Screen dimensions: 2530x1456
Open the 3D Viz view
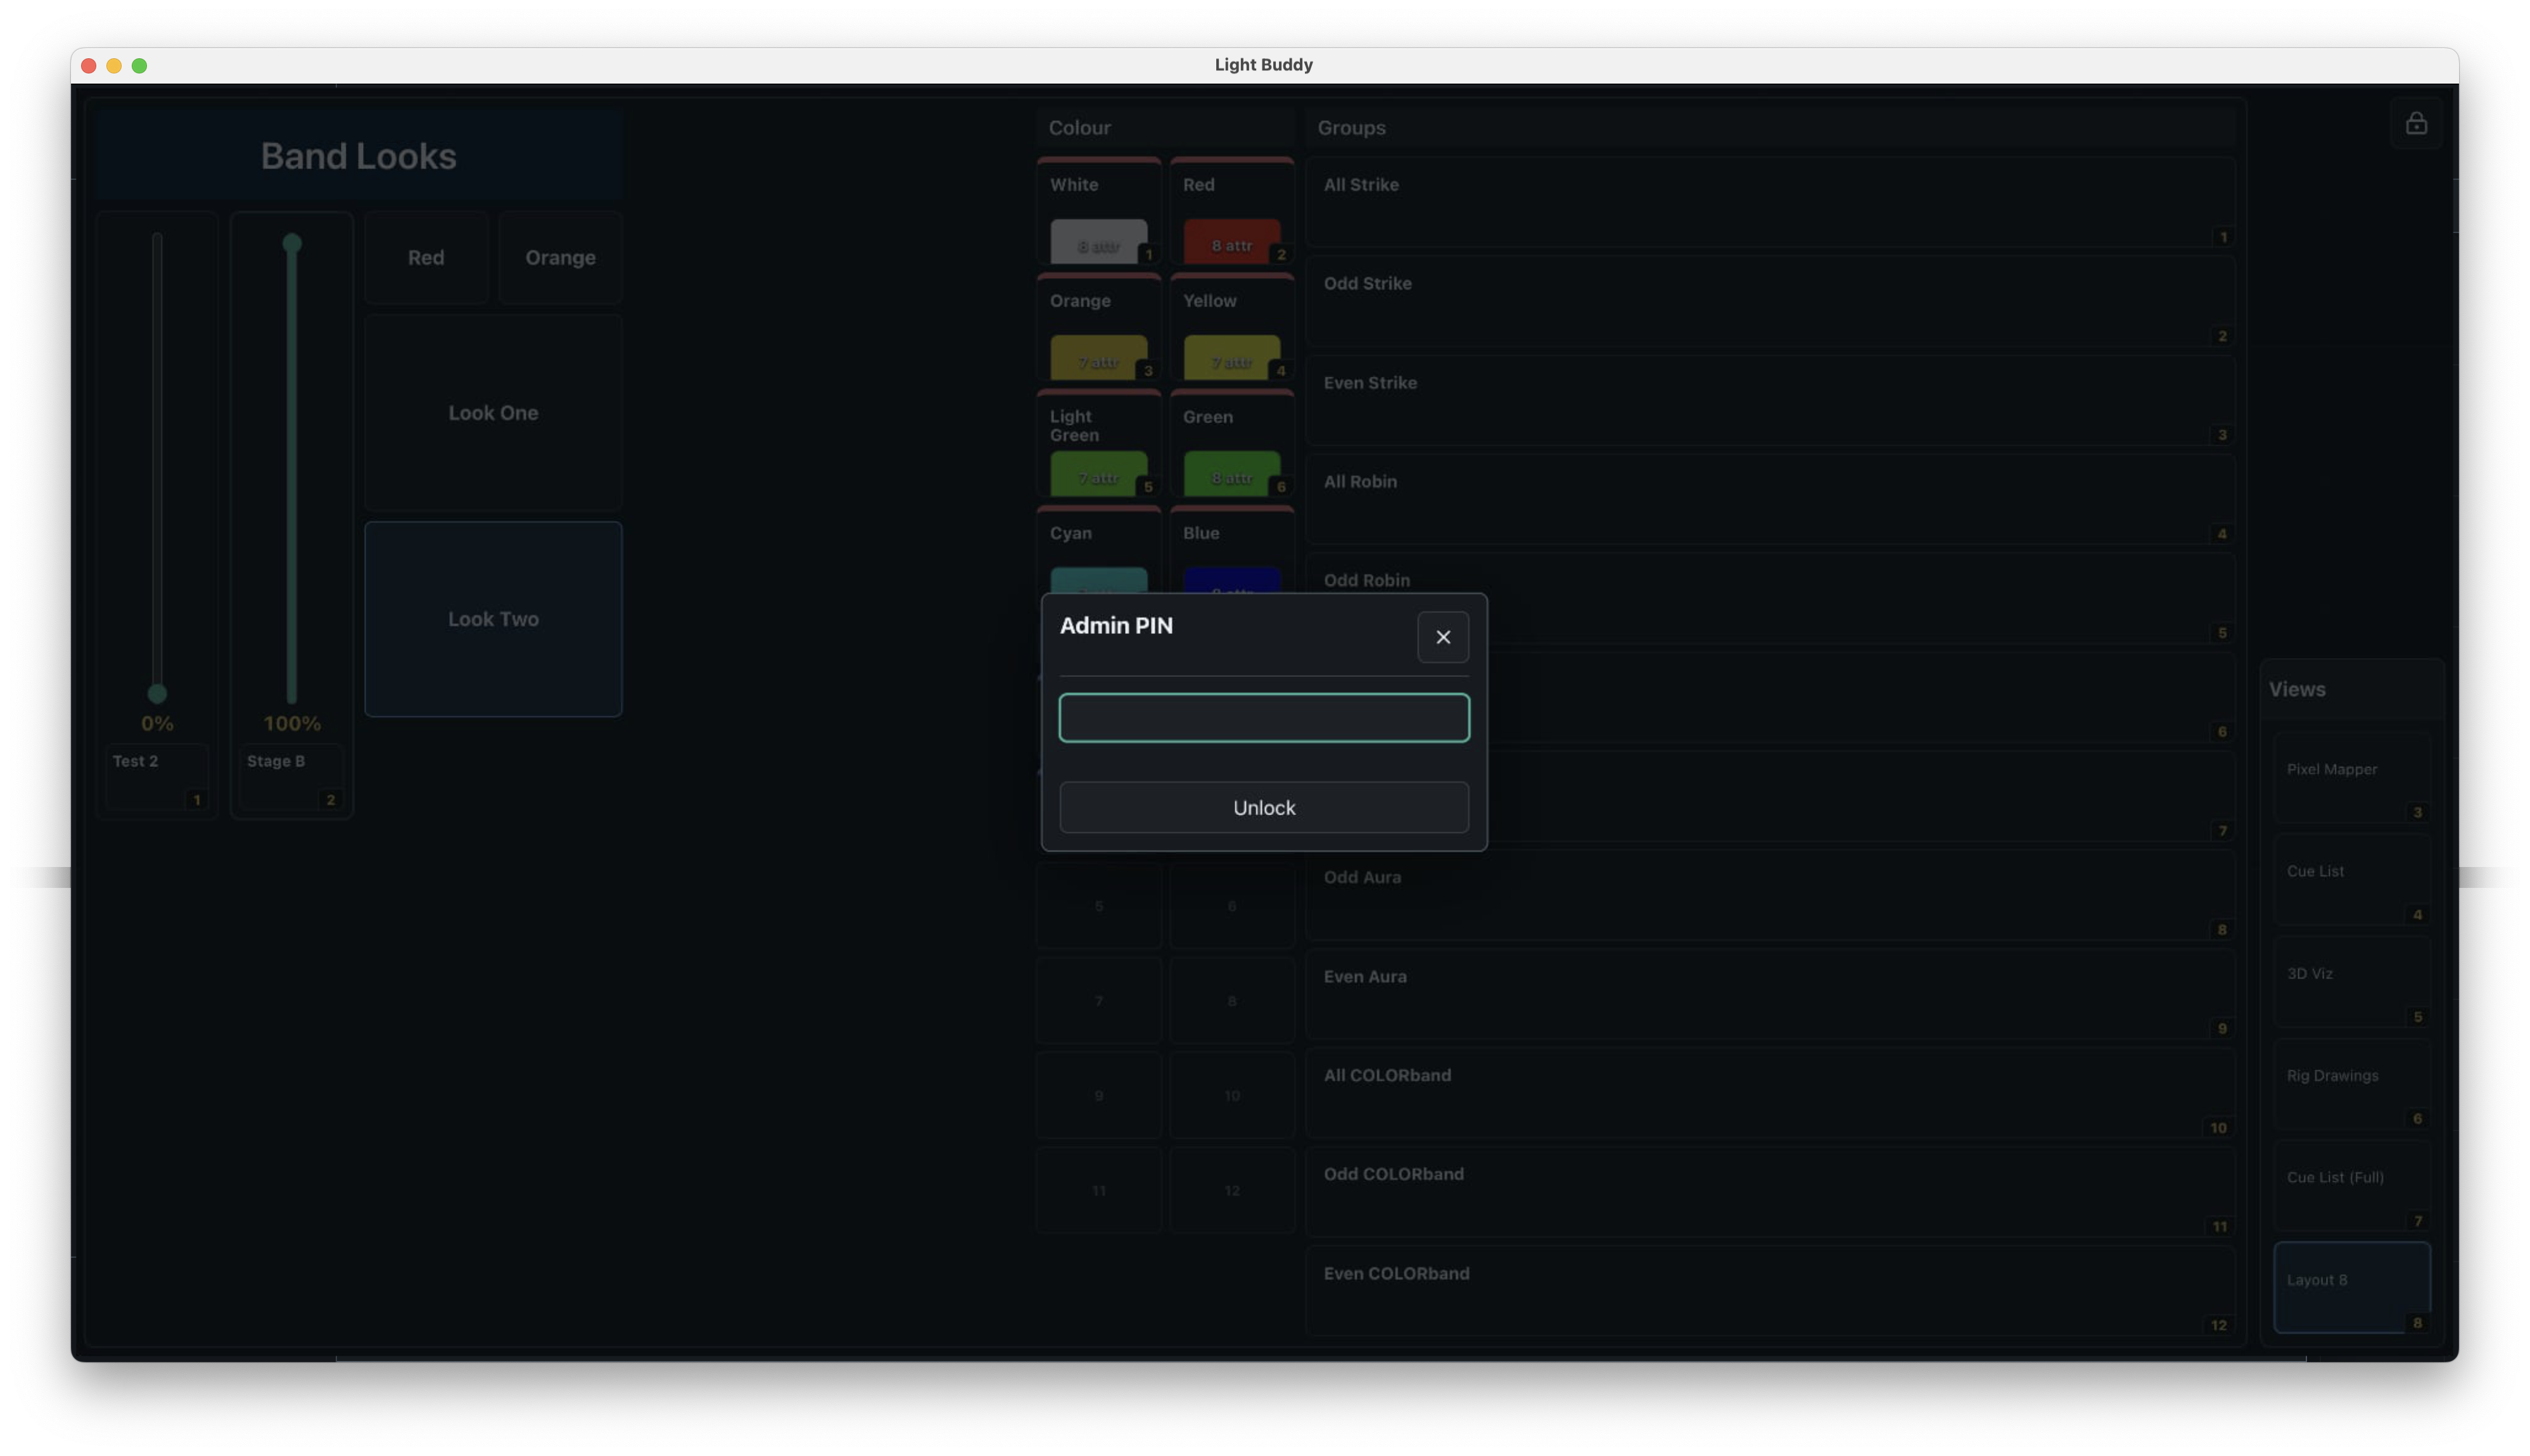point(2352,981)
